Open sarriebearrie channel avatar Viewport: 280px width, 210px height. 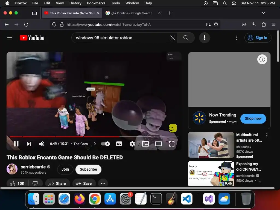click(12, 169)
